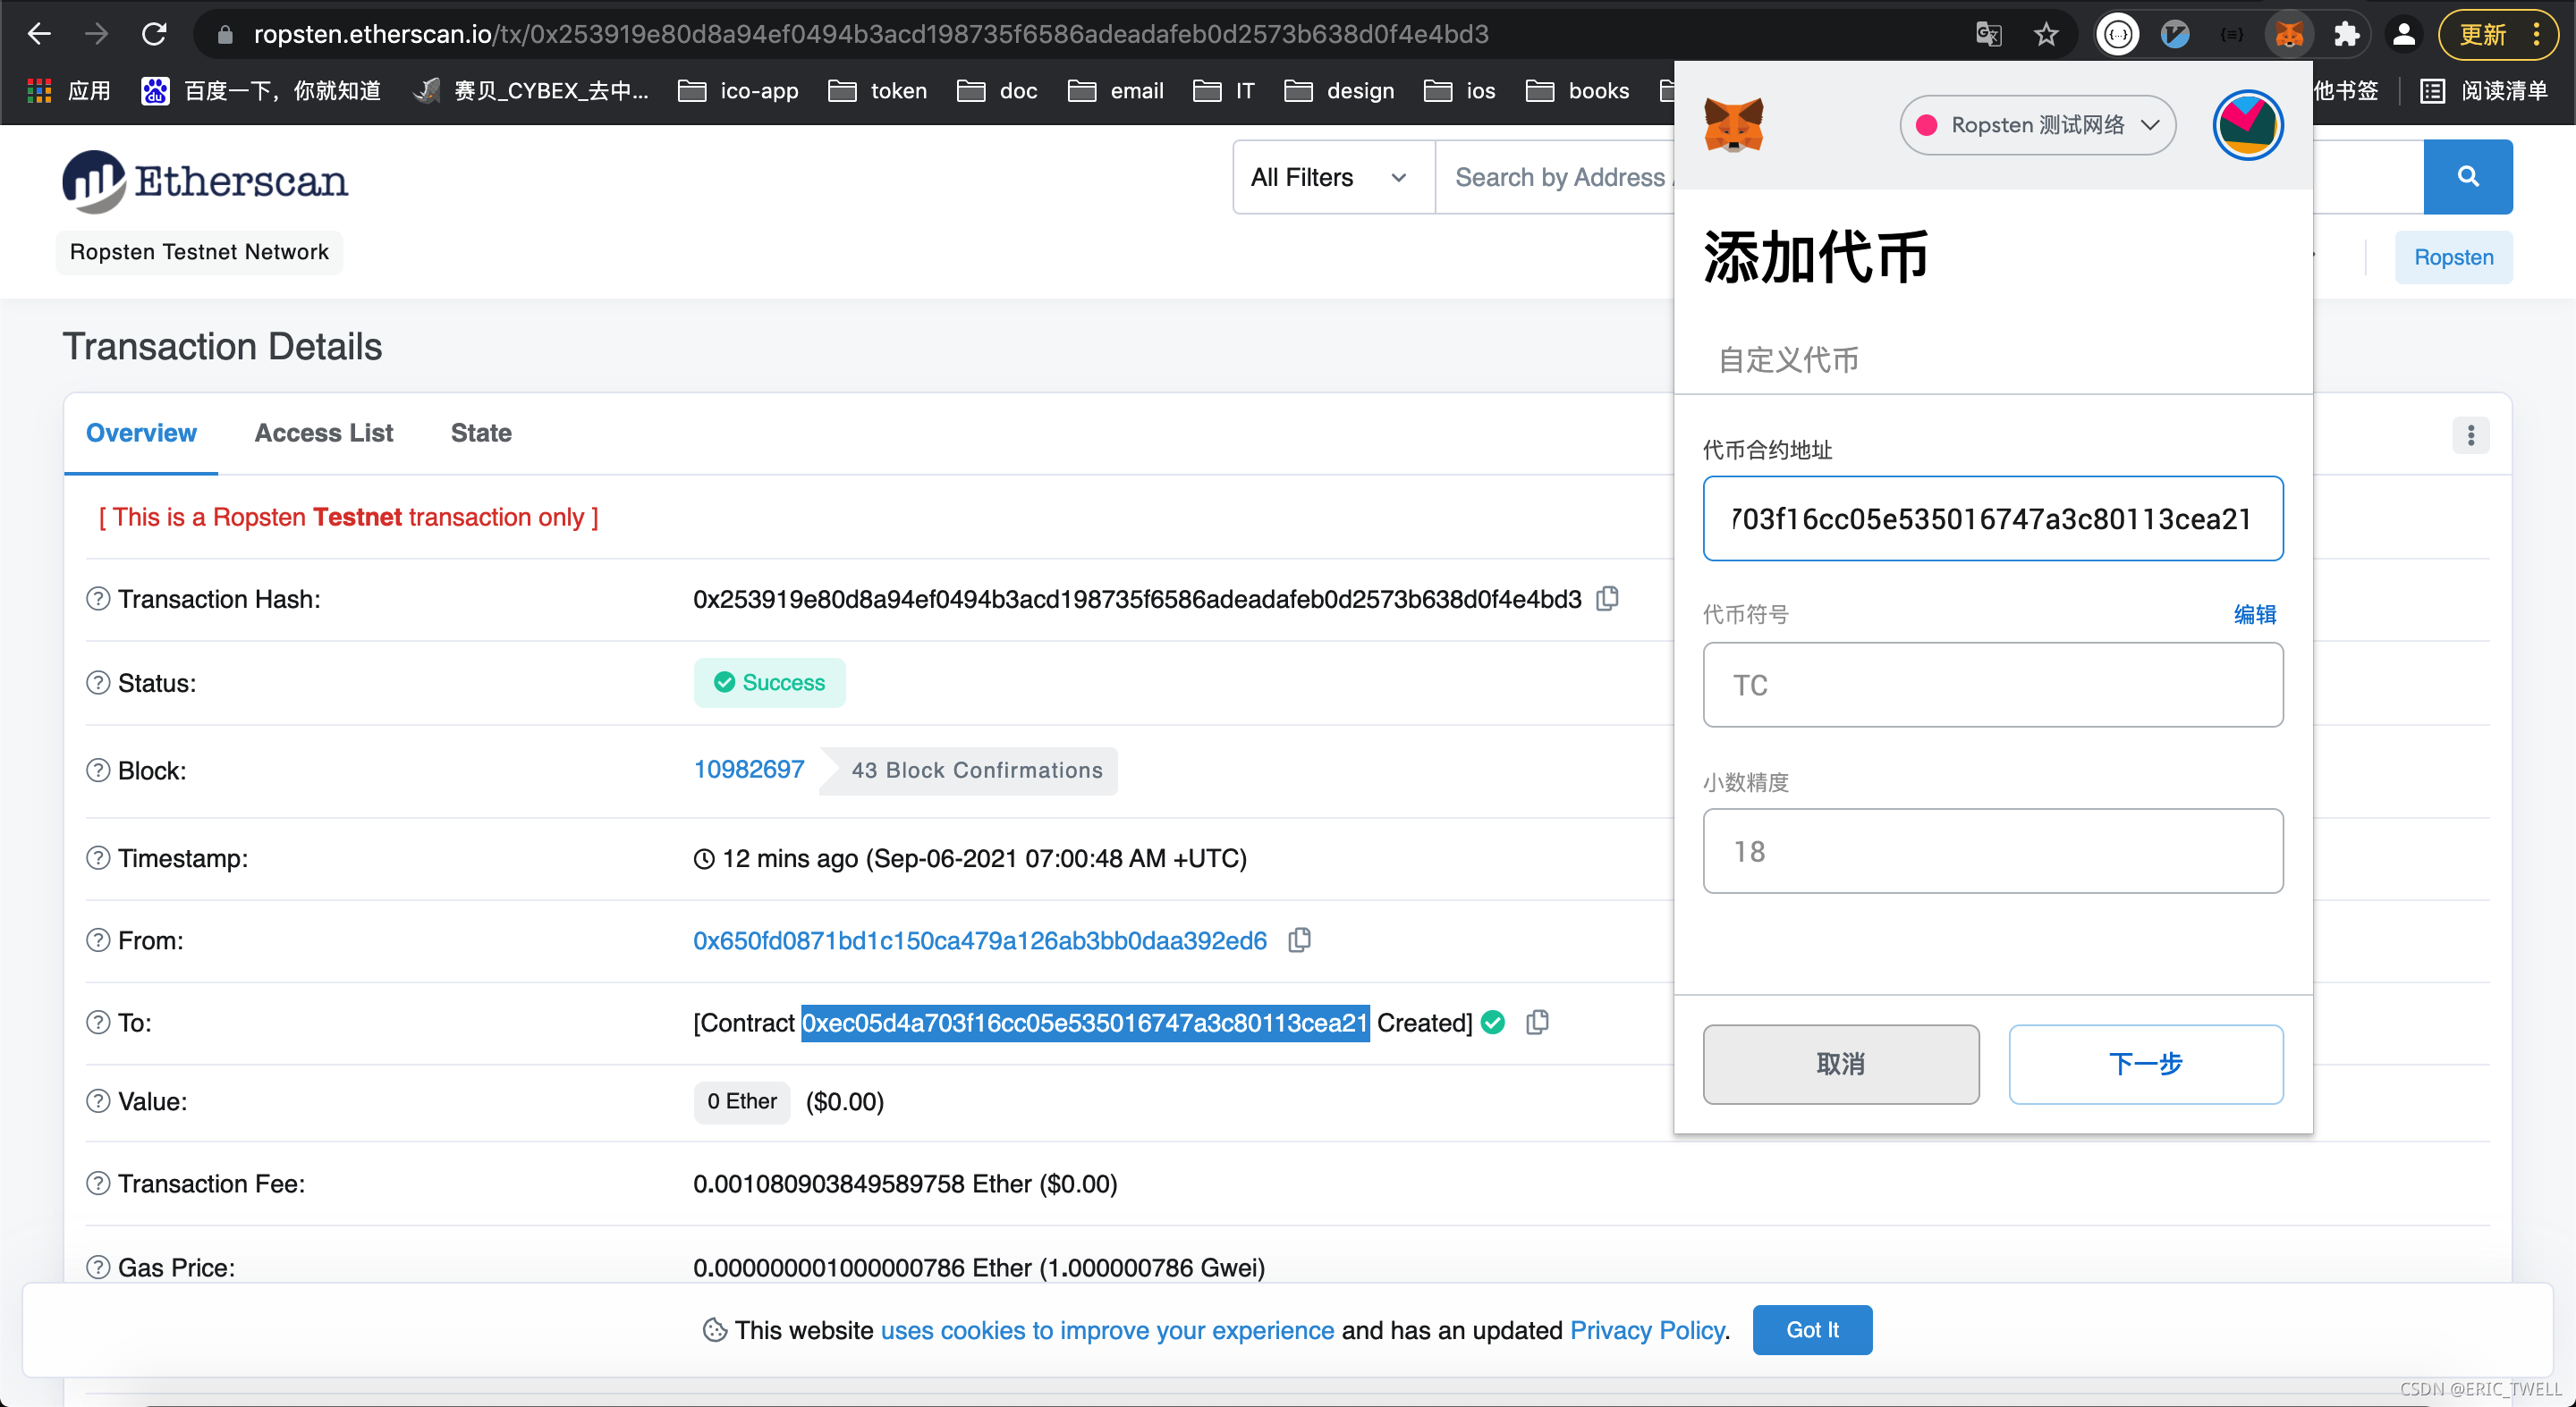Viewport: 2576px width, 1407px height.
Task: Click the browser address bar URL
Action: [x=870, y=34]
